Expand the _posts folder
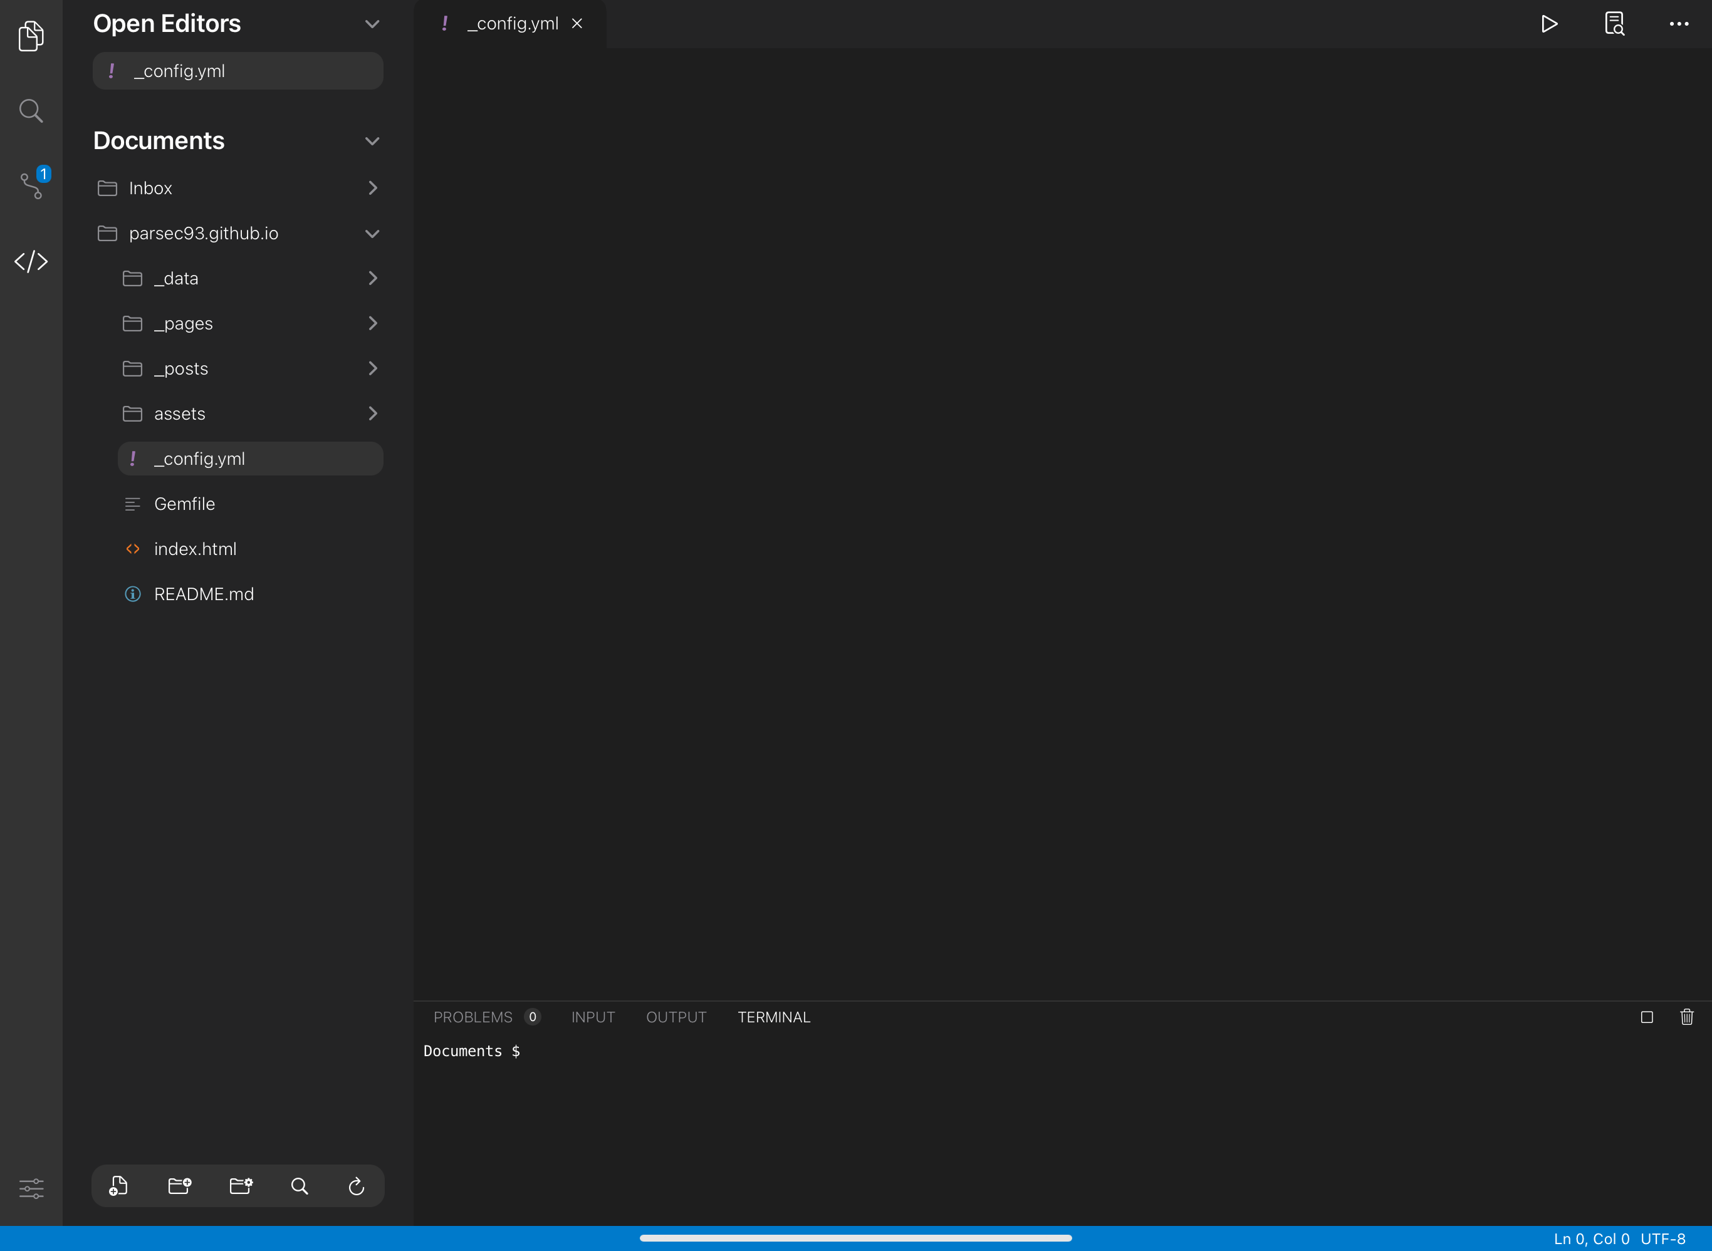This screenshot has height=1251, width=1712. pos(373,368)
